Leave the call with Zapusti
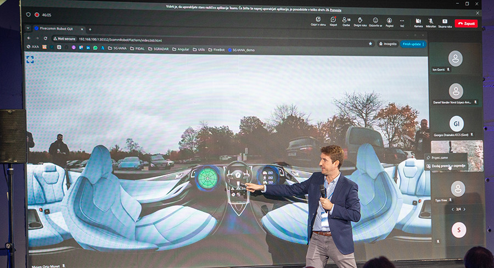Image resolution: width=494 pixels, height=268 pixels. click(466, 23)
